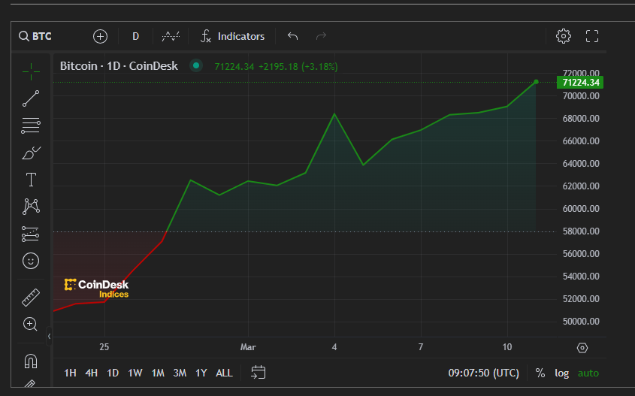Select the text annotation tool
The image size is (635, 396).
click(x=31, y=180)
